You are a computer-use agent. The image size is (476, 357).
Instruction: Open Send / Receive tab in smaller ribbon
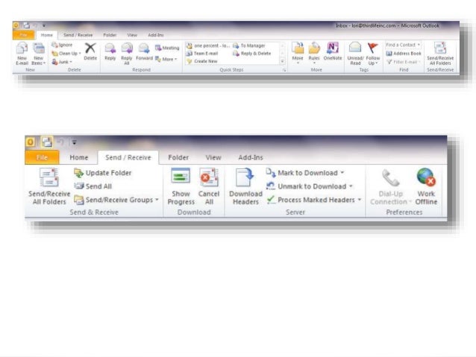78,35
